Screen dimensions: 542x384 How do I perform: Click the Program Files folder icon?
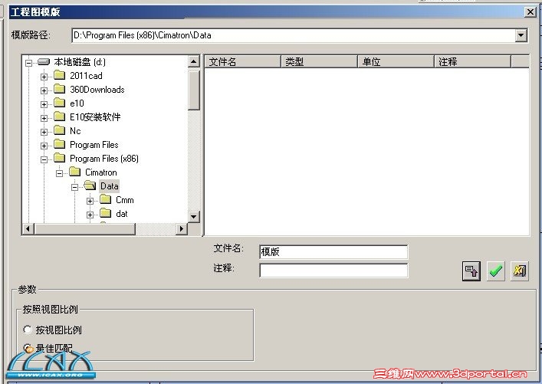point(60,144)
